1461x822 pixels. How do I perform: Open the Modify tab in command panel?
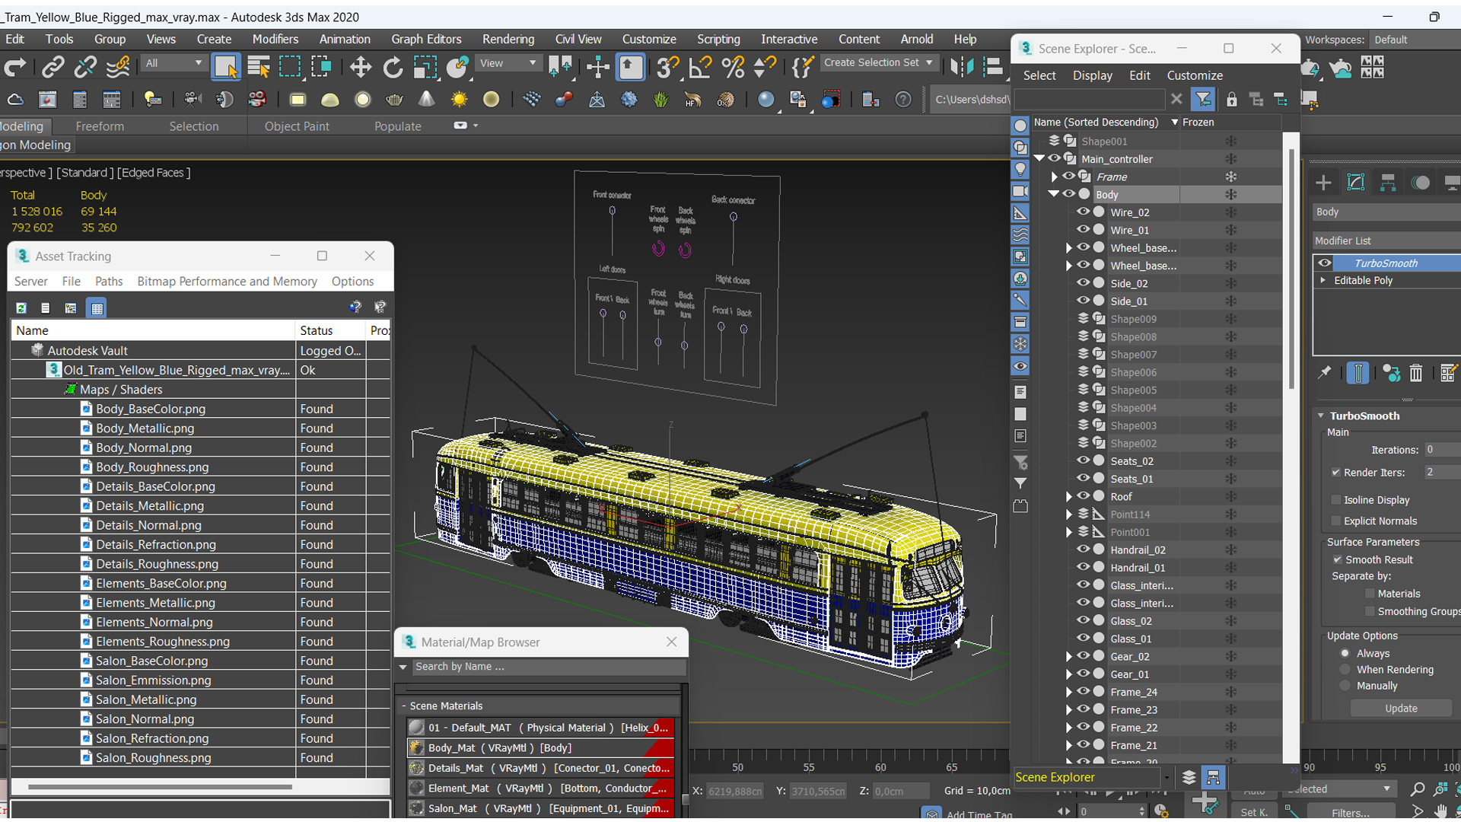1356,183
